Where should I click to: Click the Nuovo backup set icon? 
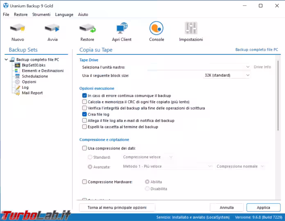(x=18, y=28)
